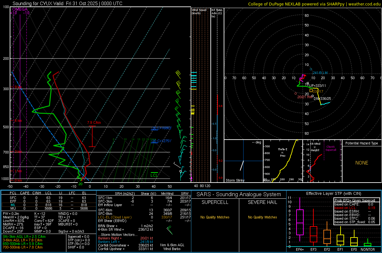This screenshot has height=253, width=382.
Task: Click the "6 km" height marker
Action: [18, 121]
